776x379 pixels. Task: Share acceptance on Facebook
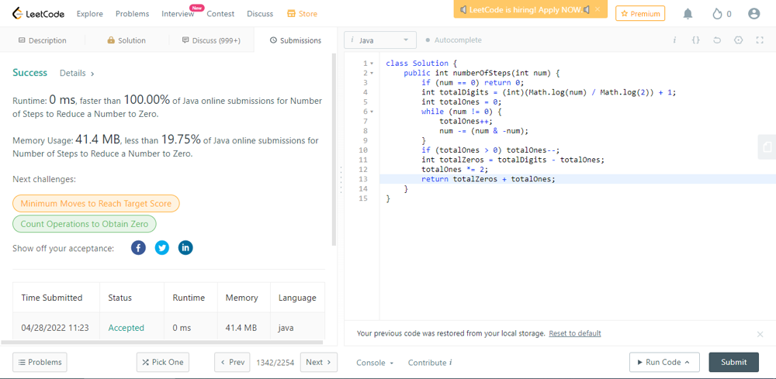138,248
